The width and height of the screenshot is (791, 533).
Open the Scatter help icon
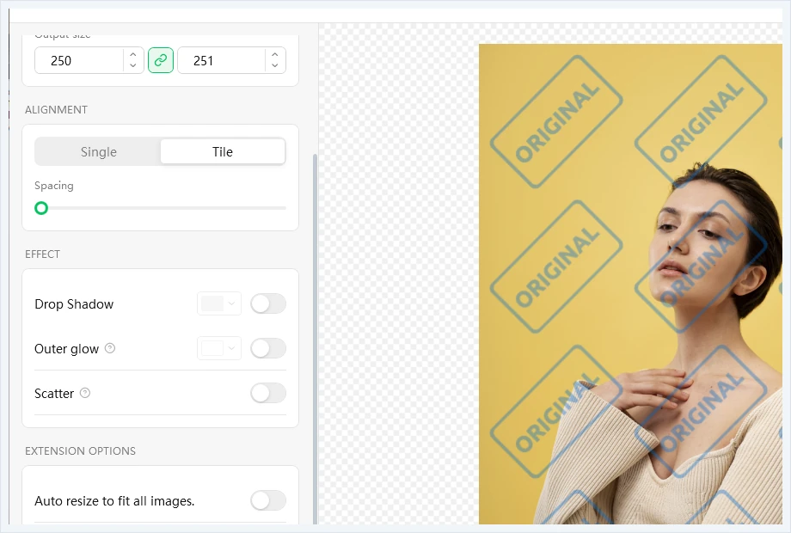(x=85, y=393)
